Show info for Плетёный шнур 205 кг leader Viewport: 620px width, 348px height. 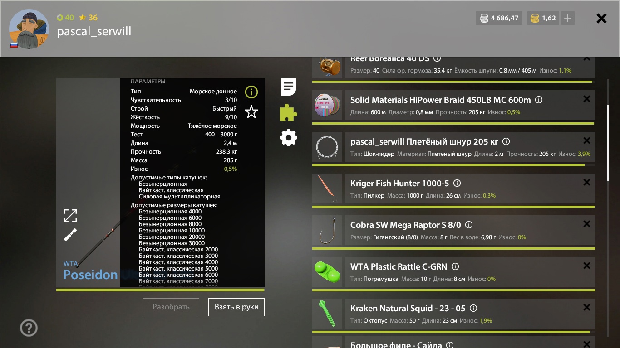pos(506,141)
